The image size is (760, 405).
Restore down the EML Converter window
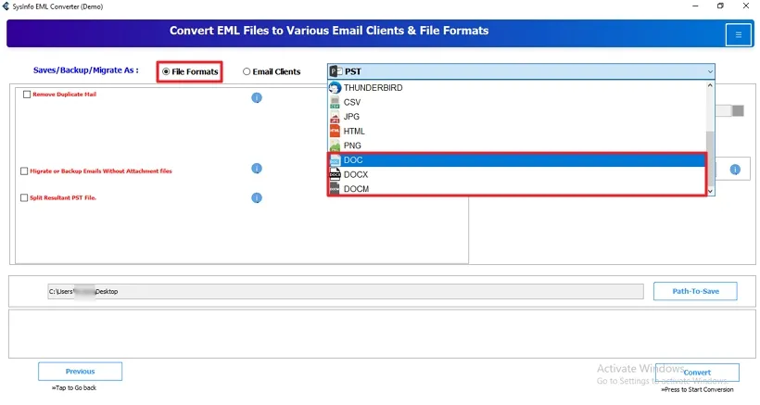(x=720, y=6)
